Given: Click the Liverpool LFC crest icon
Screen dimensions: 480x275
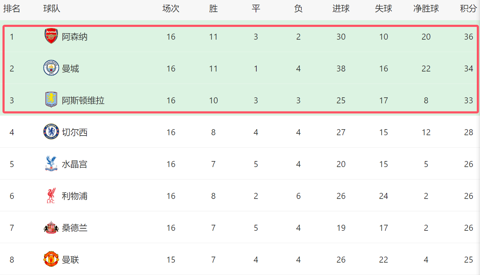Looking at the screenshot, I should pyautogui.click(x=51, y=196).
